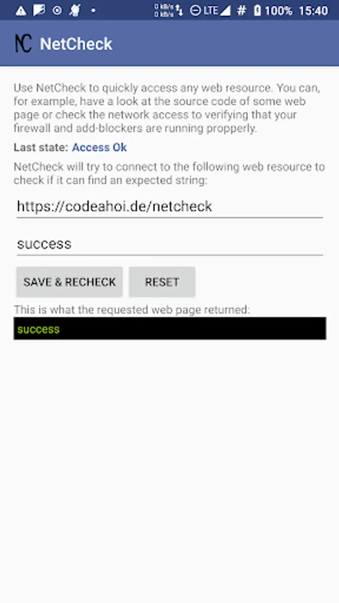Image resolution: width=339 pixels, height=603 pixels.
Task: Open the message notification icon
Action: 40,11
